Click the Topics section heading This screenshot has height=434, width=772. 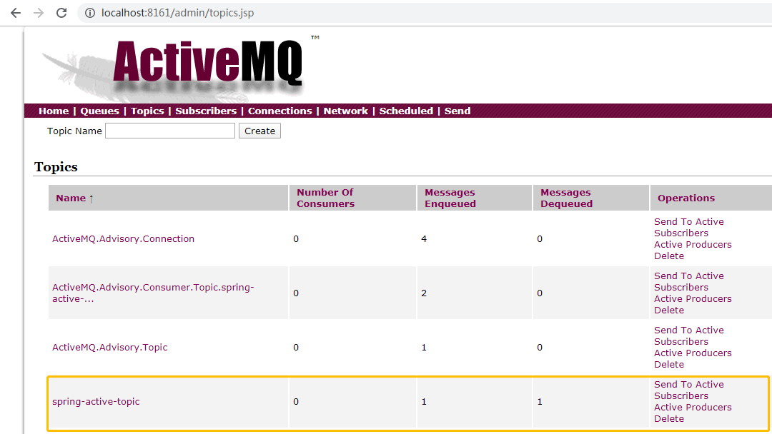pyautogui.click(x=56, y=167)
